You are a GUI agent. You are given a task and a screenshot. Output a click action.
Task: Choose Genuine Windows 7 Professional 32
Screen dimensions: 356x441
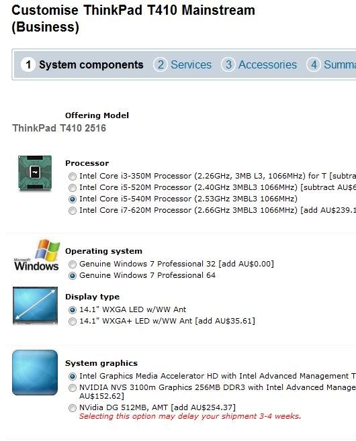point(73,264)
